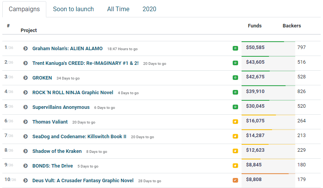This screenshot has height=188, width=323.
Task: Click green status badge for Supervillains Anonymous
Action: pyautogui.click(x=235, y=107)
